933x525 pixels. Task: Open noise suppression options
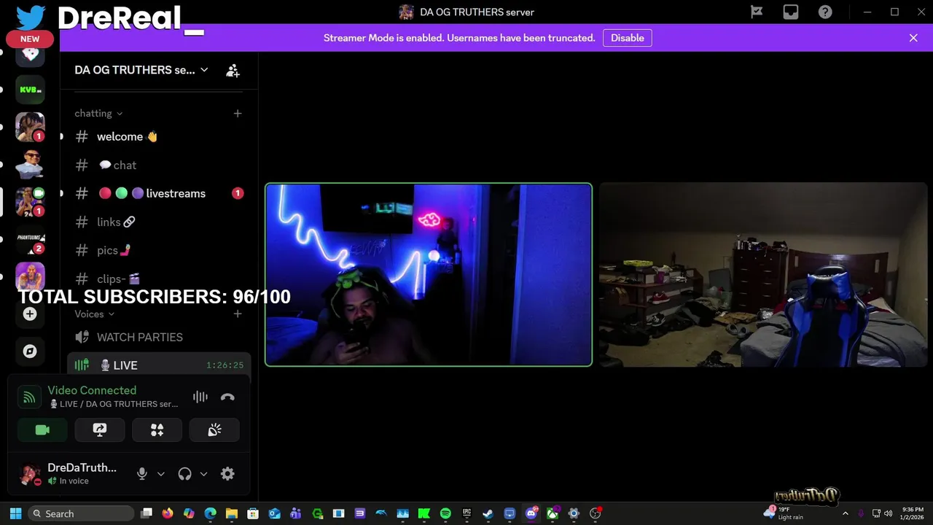pyautogui.click(x=200, y=397)
